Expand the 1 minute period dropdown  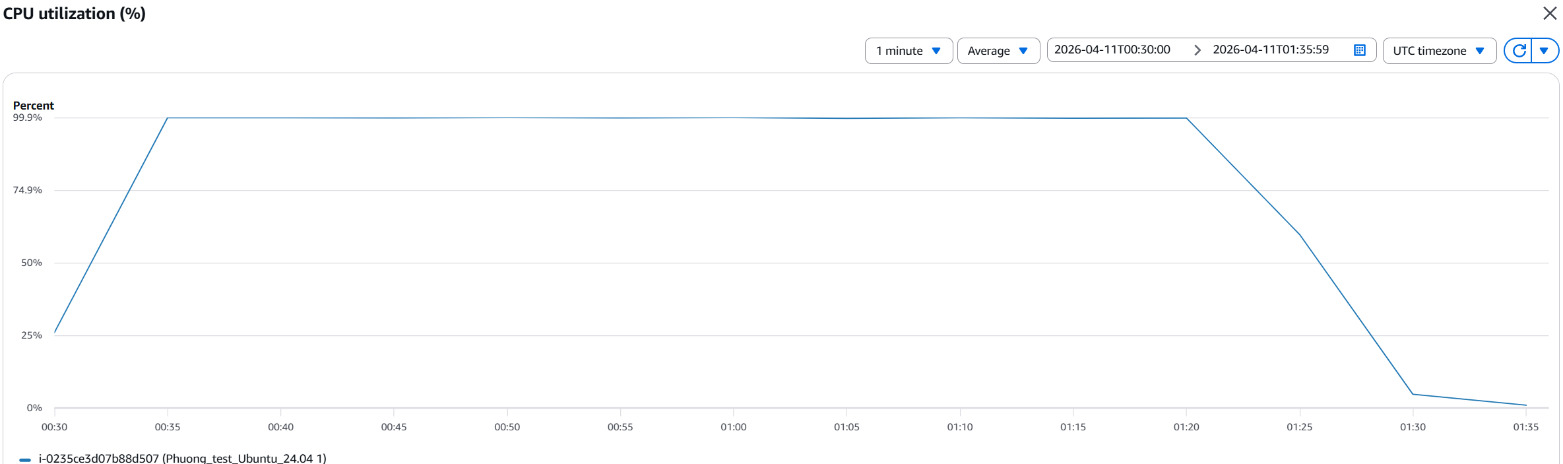point(909,51)
